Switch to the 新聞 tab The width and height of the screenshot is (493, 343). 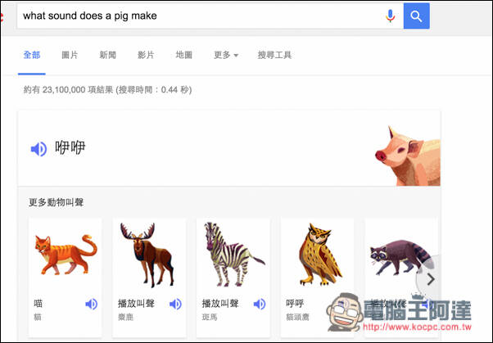pyautogui.click(x=107, y=56)
